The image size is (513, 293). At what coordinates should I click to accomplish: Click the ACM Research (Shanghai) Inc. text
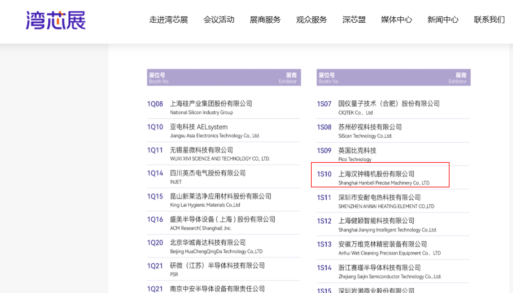[201, 228]
